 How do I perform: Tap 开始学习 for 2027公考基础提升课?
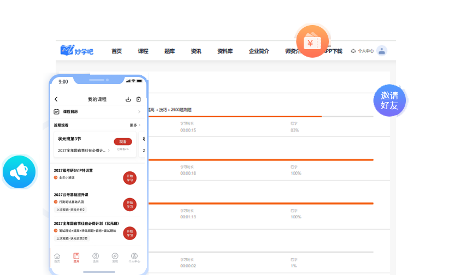129,204
